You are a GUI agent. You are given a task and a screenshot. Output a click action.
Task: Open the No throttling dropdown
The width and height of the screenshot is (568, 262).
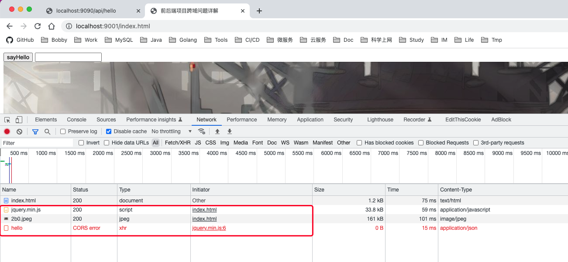[171, 131]
